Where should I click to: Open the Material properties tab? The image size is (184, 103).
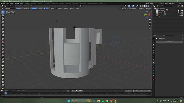coord(154,76)
